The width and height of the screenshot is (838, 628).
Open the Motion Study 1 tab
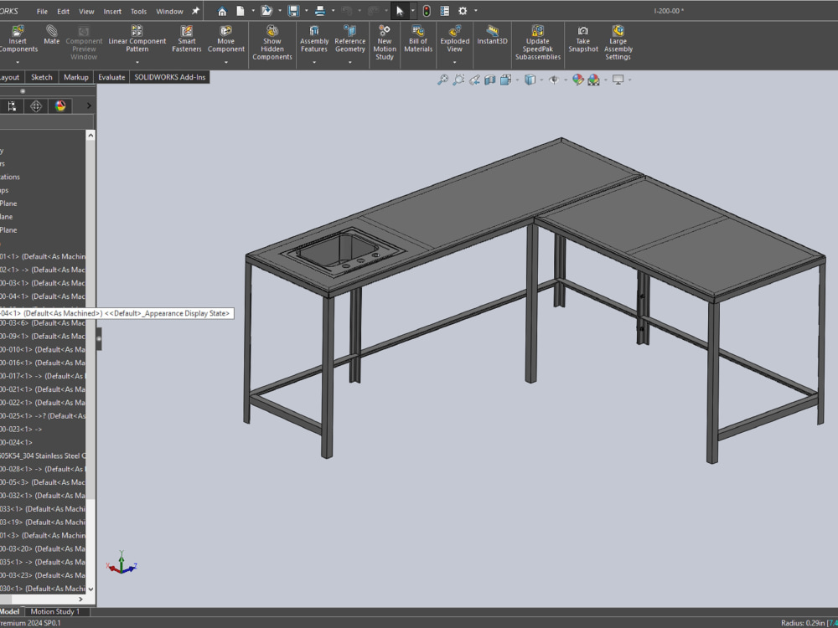click(55, 611)
